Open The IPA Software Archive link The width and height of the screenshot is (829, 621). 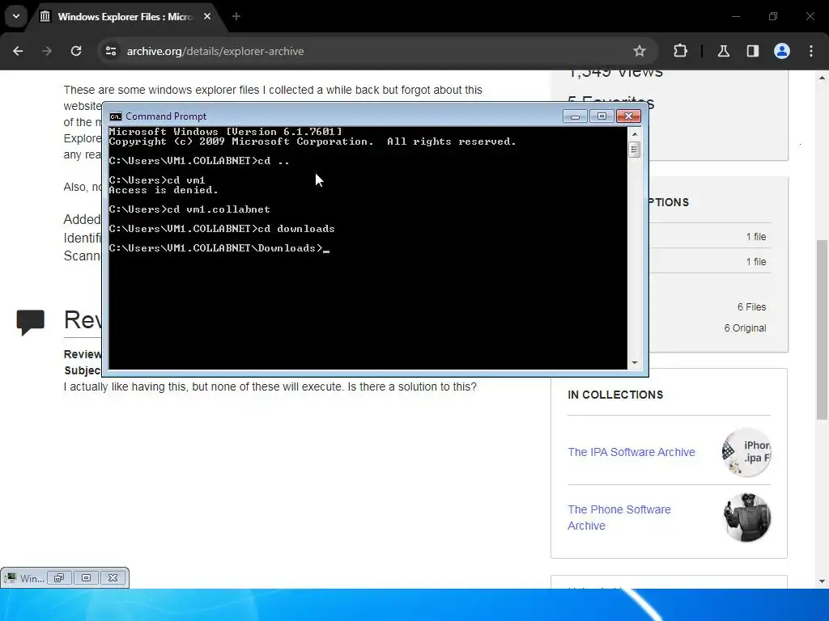pos(631,452)
